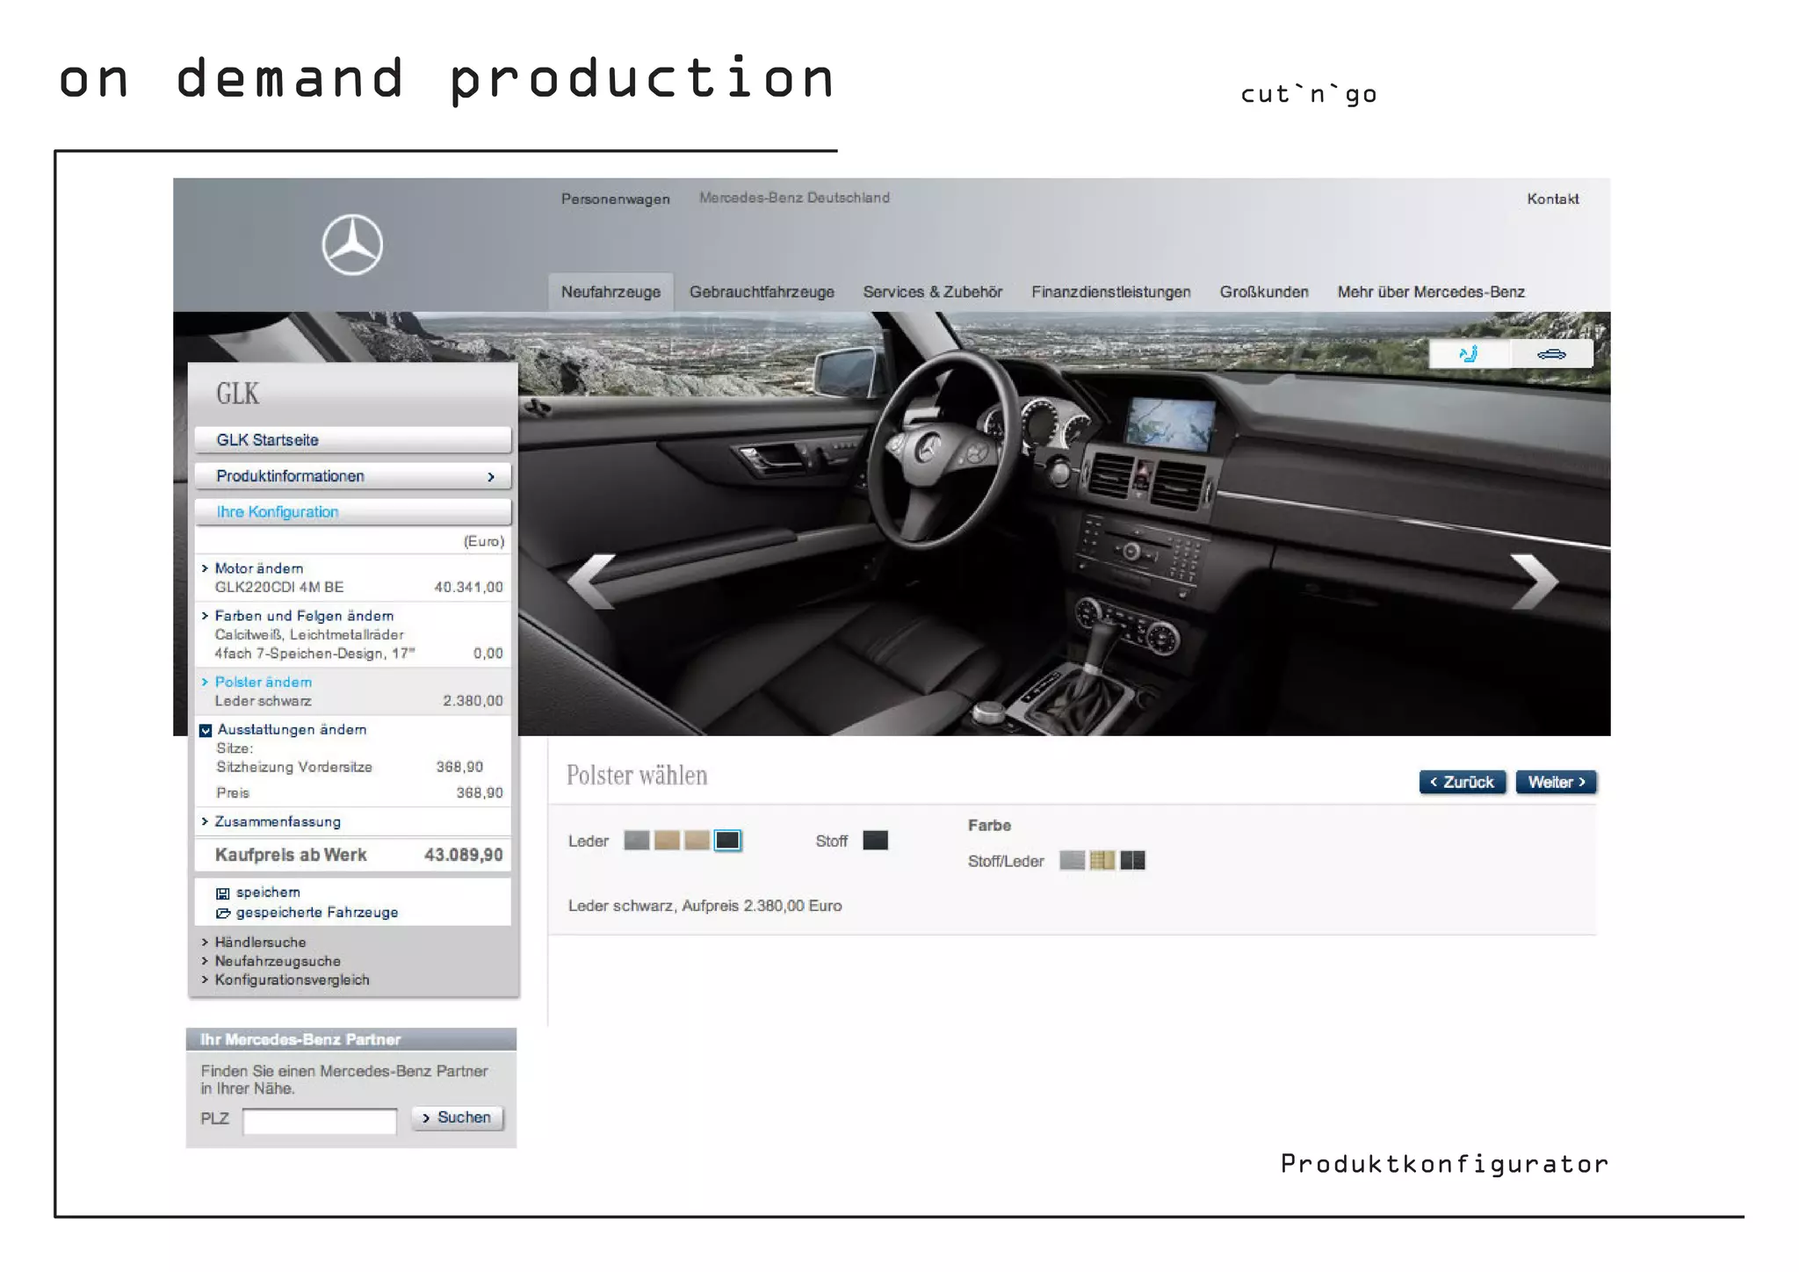The image size is (1799, 1272).
Task: Click Mercedes-Benz Deutschland breadcrumb
Action: coord(794,198)
